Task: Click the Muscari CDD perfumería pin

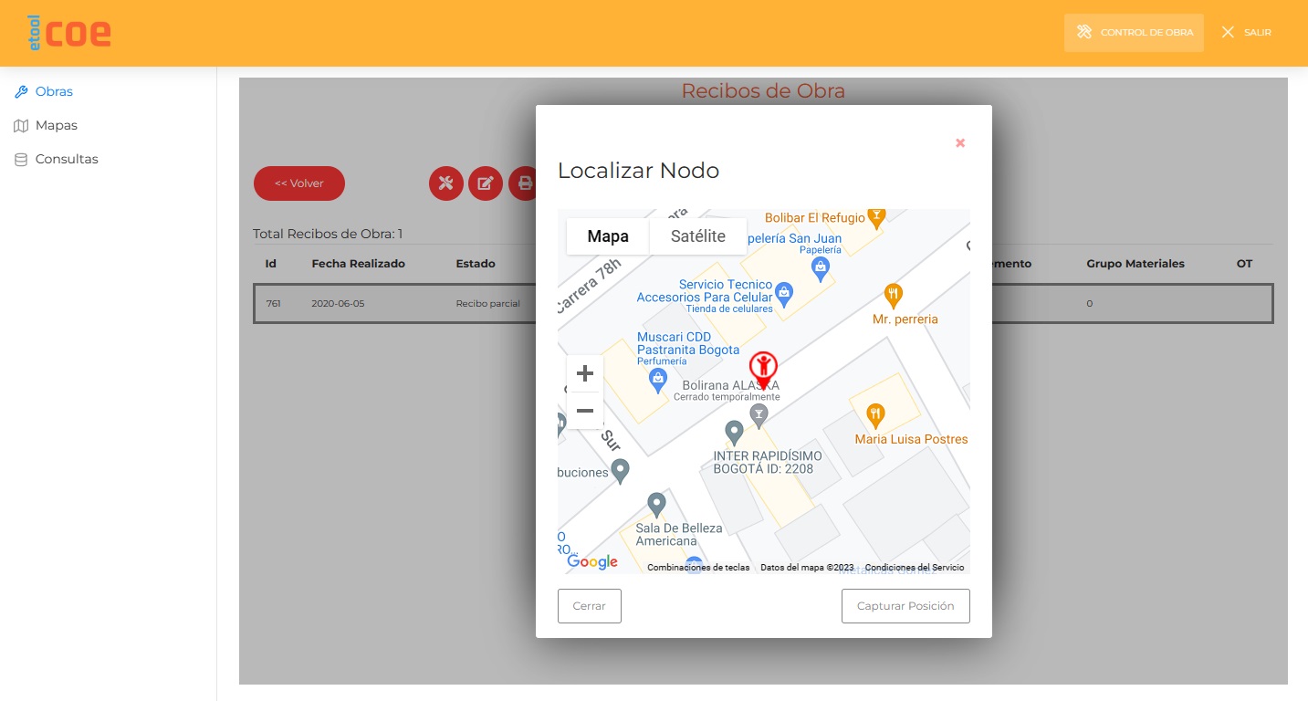Action: click(656, 379)
